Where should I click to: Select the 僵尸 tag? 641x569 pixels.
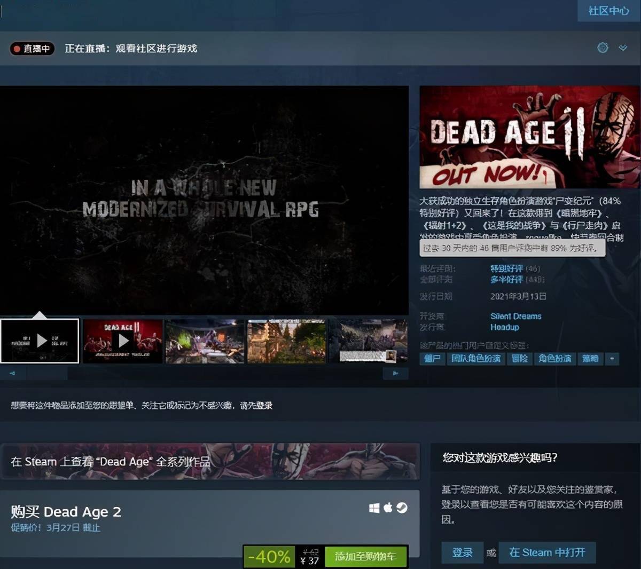pos(432,359)
